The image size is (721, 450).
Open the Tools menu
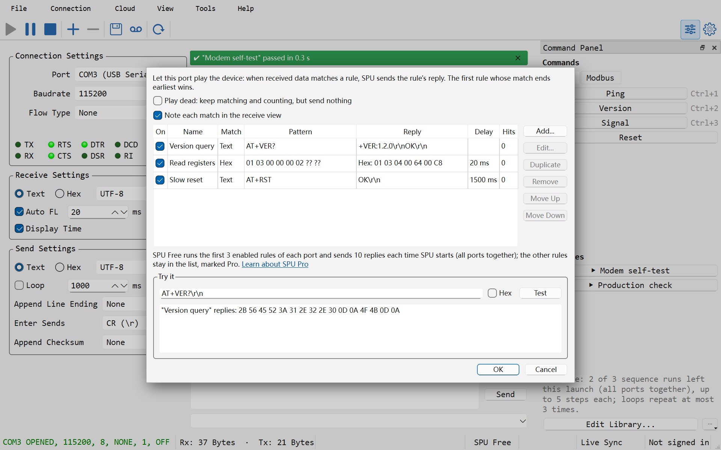(205, 8)
